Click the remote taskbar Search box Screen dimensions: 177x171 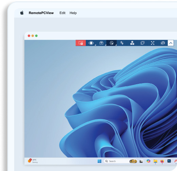point(120,161)
